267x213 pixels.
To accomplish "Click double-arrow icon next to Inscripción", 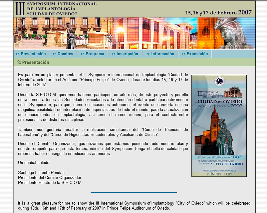I will coord(114,54).
